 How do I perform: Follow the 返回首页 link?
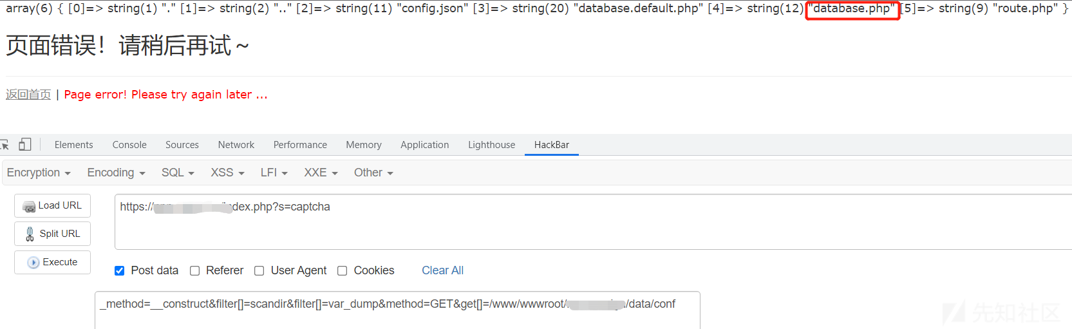coord(28,95)
